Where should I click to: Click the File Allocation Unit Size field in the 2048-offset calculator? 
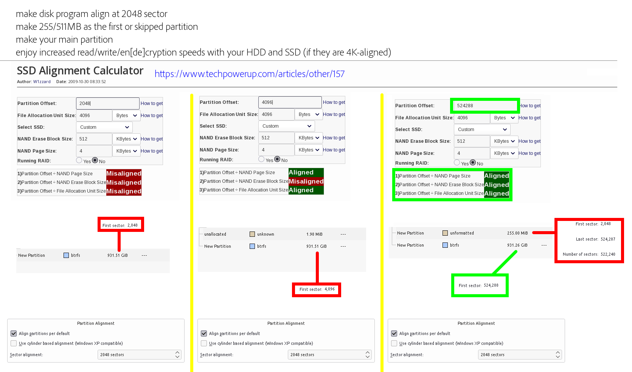tap(94, 116)
